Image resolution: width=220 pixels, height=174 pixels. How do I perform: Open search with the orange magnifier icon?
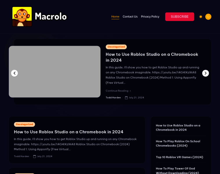pos(208,17)
